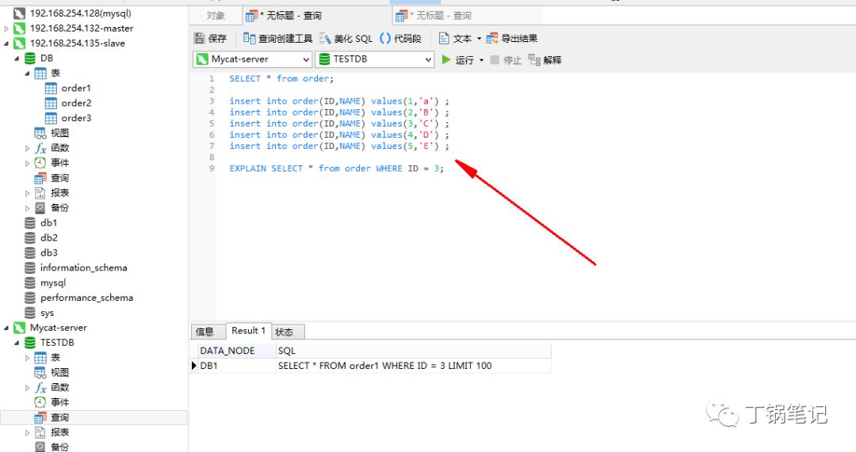This screenshot has width=856, height=452.
Task: Open the Query Builder tool (查询创建工具)
Action: pos(278,38)
